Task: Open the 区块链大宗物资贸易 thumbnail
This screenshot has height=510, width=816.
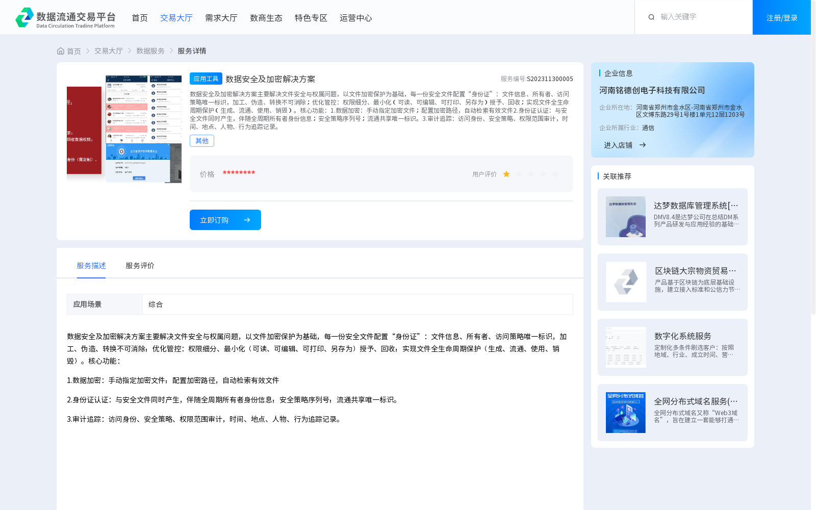Action: coord(626,282)
